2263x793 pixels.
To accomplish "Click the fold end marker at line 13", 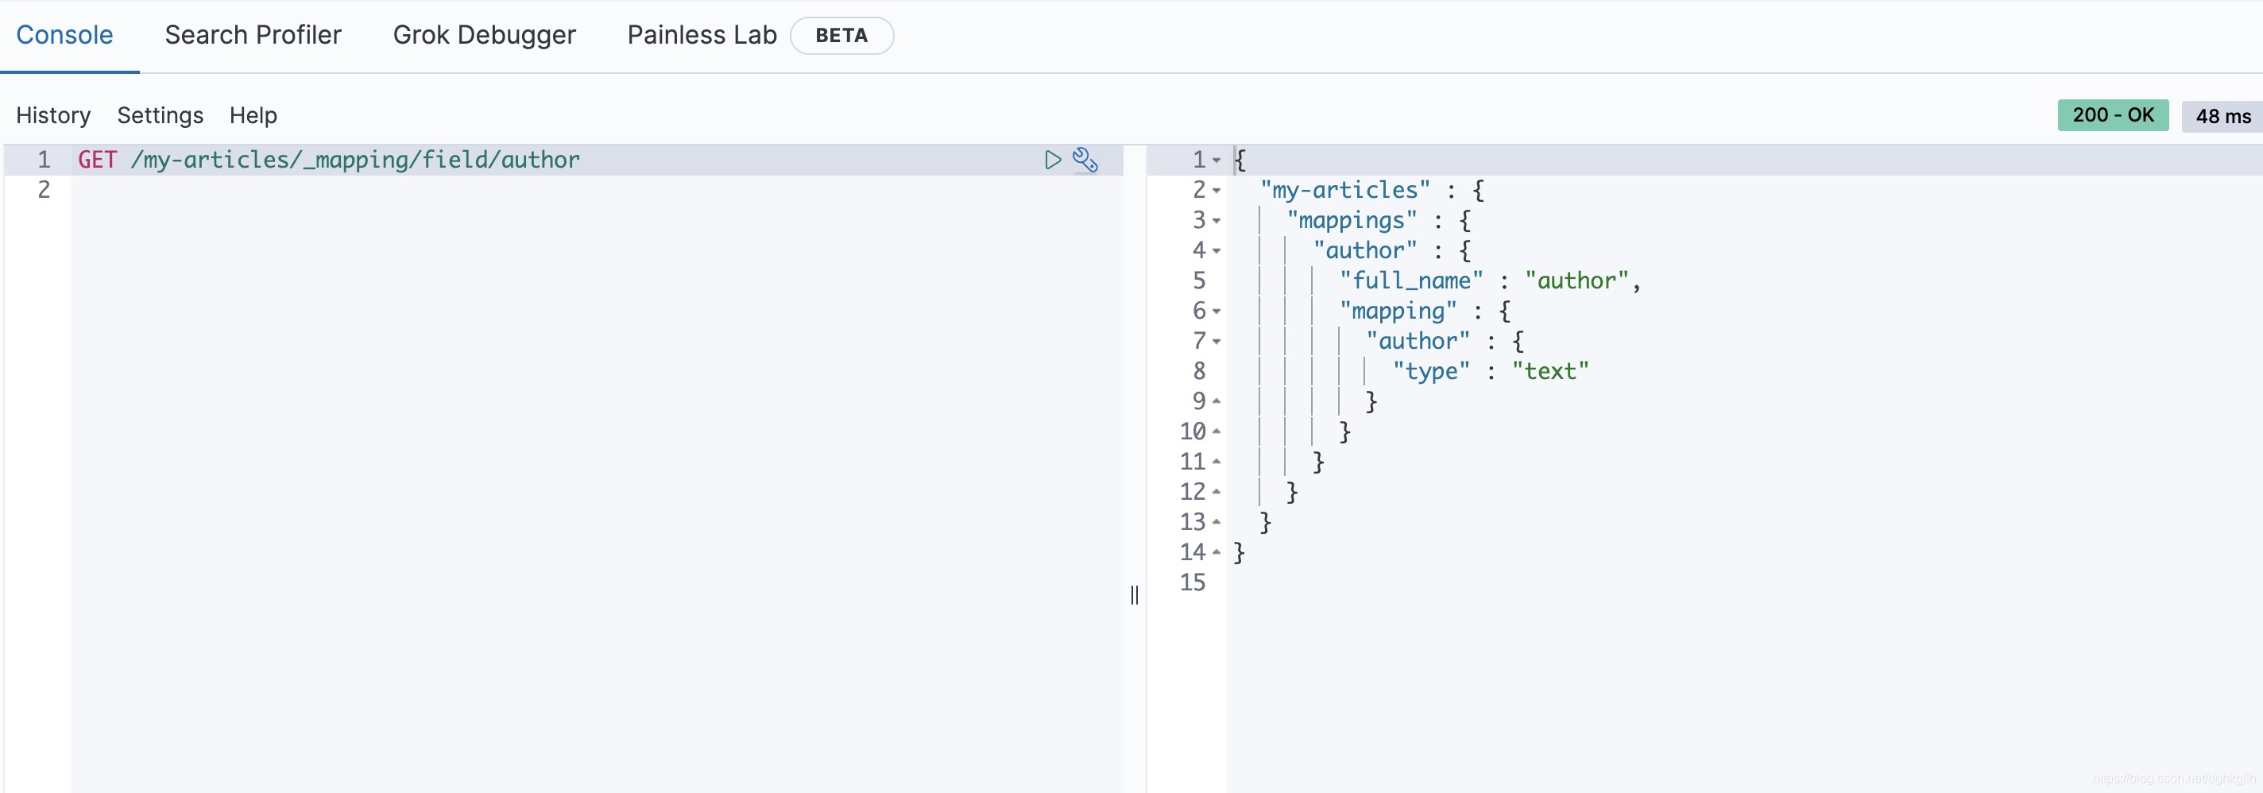I will pyautogui.click(x=1217, y=523).
